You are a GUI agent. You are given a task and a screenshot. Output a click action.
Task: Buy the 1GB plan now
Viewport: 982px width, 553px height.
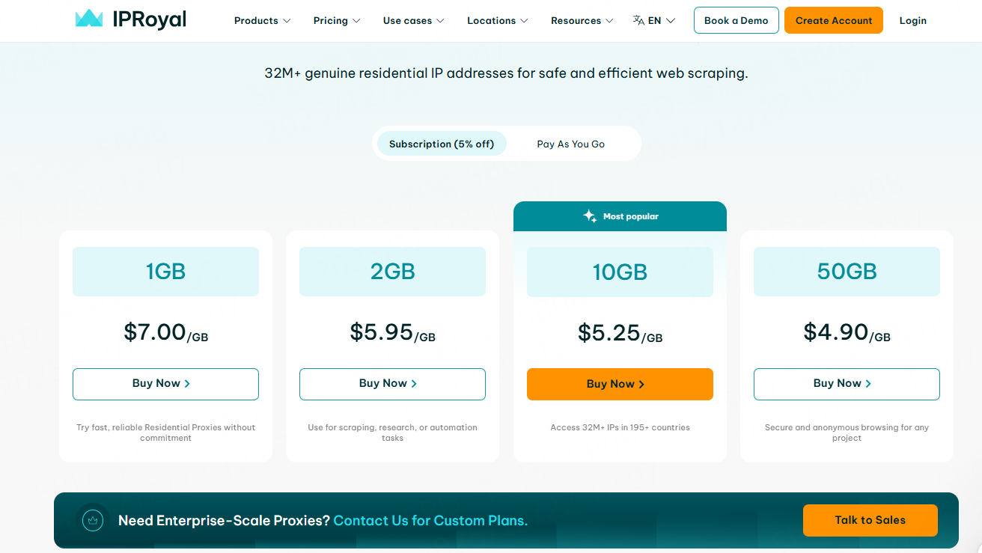point(165,384)
